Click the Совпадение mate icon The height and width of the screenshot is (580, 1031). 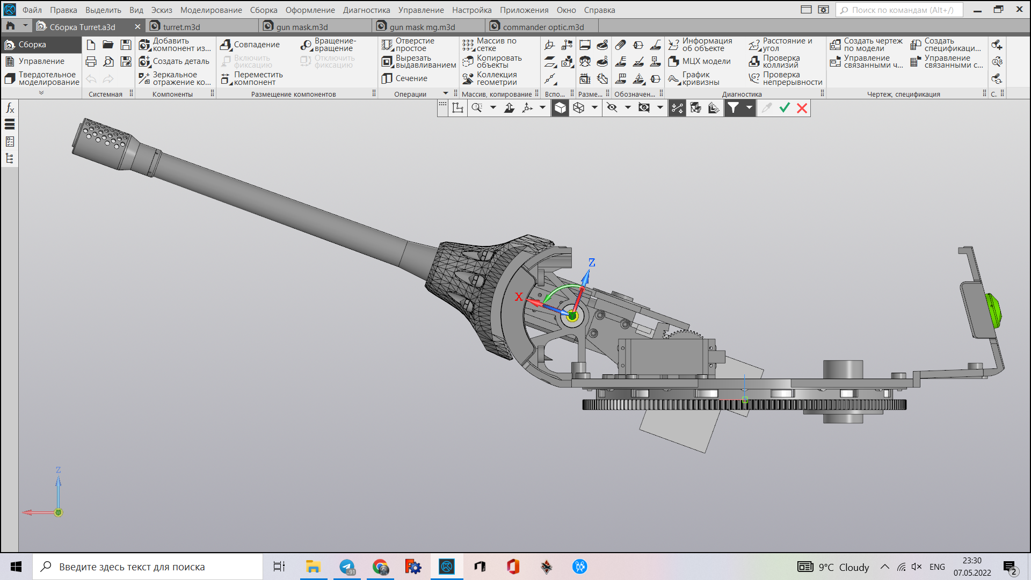click(x=226, y=45)
